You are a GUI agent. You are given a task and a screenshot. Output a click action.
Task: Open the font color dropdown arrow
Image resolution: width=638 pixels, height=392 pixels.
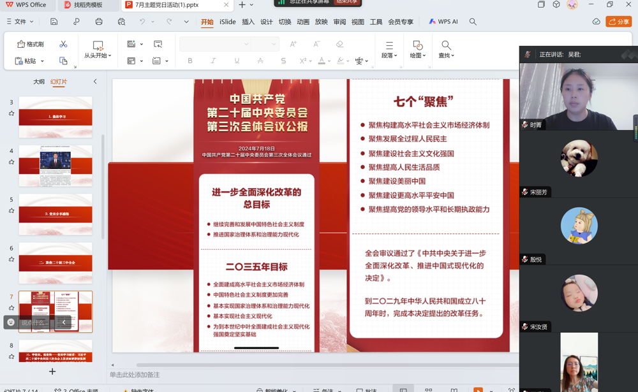coord(330,61)
